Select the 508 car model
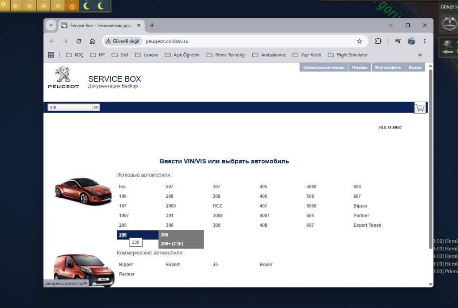458x308 pixels. click(x=310, y=196)
